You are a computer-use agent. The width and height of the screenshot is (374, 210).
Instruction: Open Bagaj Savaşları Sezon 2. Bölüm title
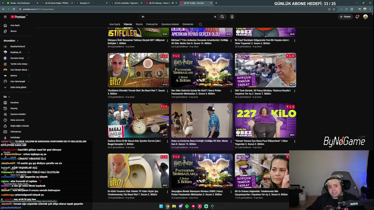[134, 142]
